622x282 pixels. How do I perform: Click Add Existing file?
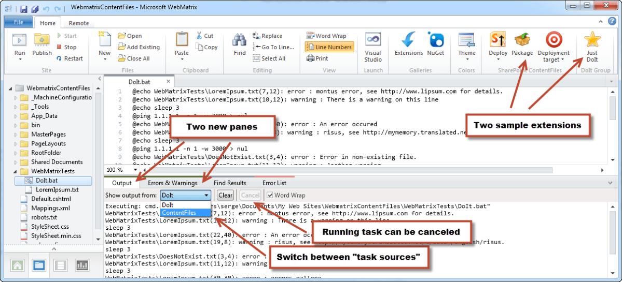click(139, 47)
